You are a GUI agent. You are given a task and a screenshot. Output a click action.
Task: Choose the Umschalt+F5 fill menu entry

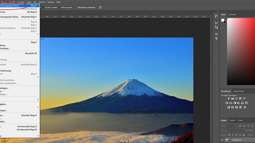pos(20,53)
